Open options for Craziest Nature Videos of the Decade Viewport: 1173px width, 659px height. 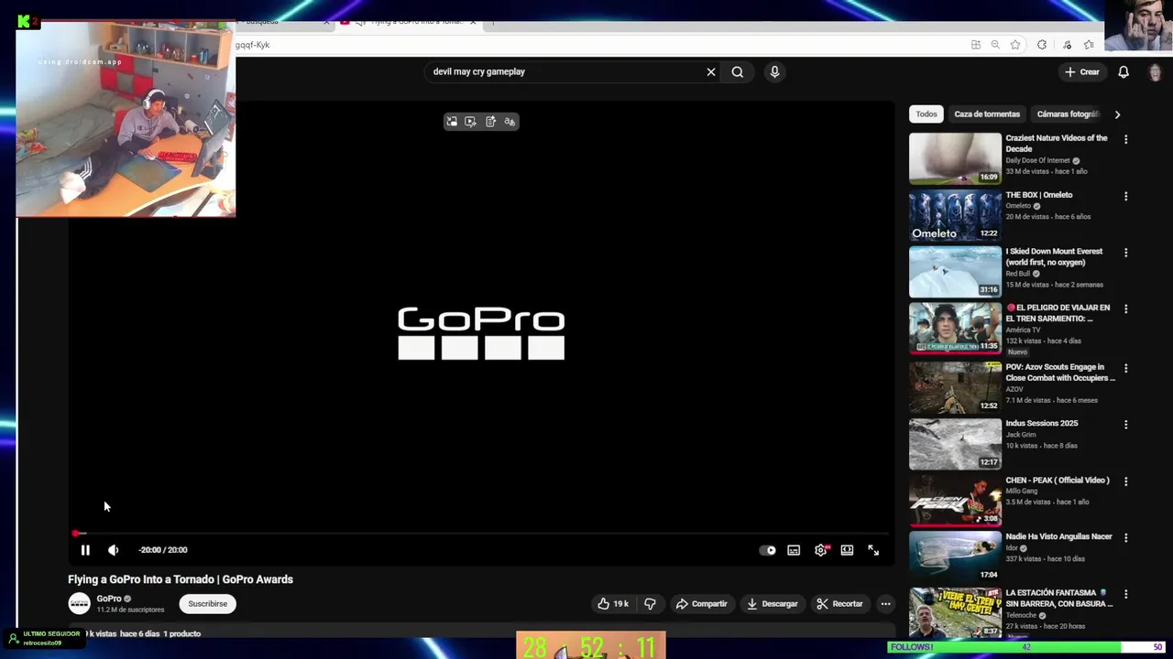pos(1126,139)
